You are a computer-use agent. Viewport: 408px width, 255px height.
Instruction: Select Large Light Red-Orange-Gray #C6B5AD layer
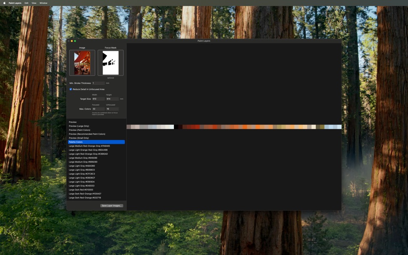click(96, 154)
